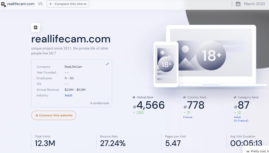Click the Connect this website button
Image resolution: width=269 pixels, height=153 pixels.
tap(54, 115)
